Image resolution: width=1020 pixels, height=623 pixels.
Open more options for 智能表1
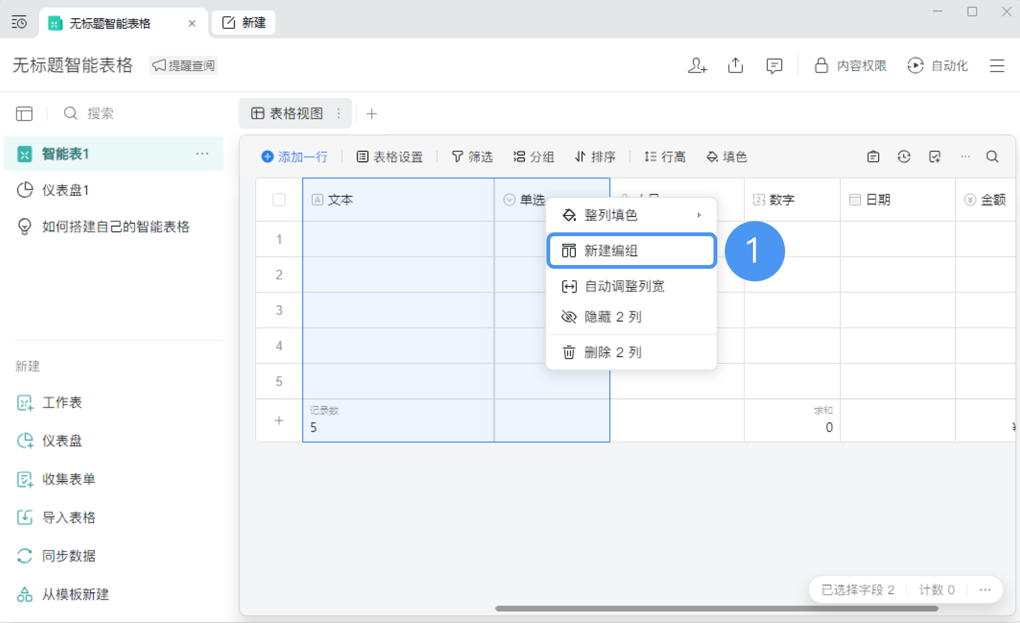coord(202,154)
